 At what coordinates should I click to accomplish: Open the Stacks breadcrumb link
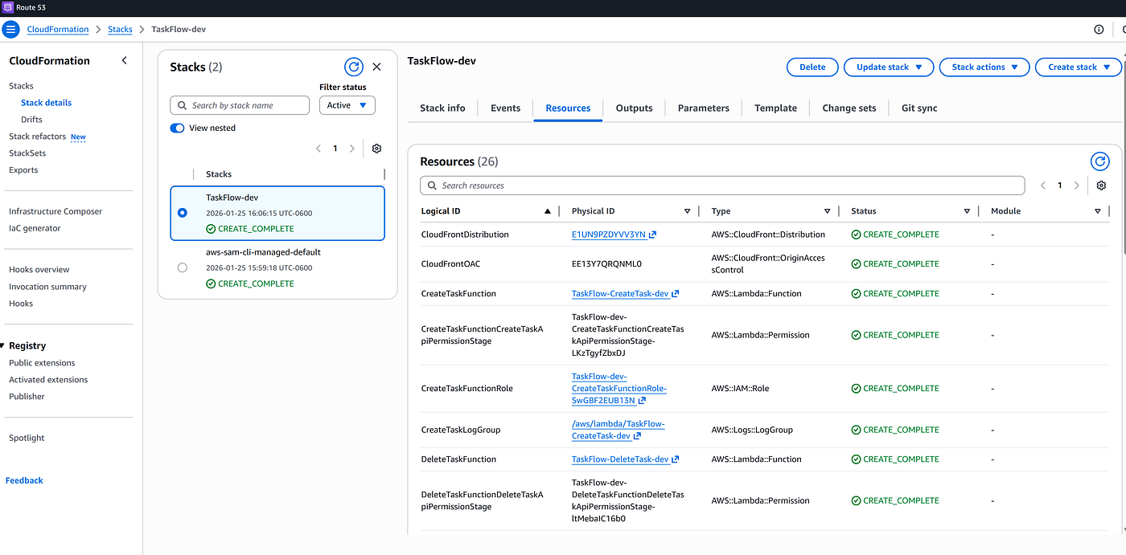click(x=120, y=30)
